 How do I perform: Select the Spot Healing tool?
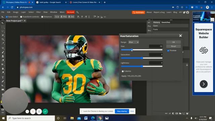tap(3, 48)
